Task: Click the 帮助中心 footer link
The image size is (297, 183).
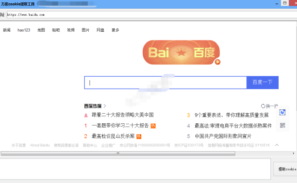Action: [x=90, y=145]
